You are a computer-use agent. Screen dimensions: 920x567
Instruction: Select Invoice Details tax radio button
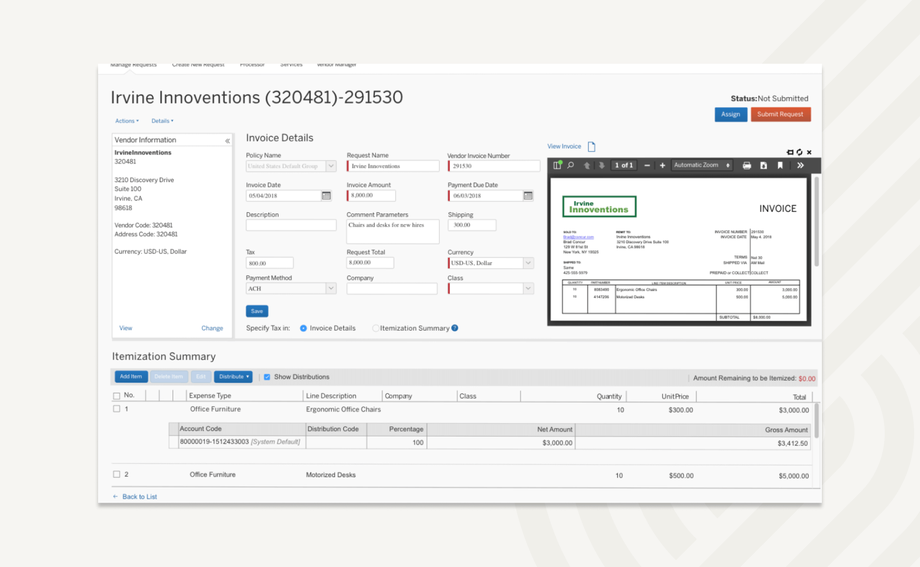(x=304, y=328)
